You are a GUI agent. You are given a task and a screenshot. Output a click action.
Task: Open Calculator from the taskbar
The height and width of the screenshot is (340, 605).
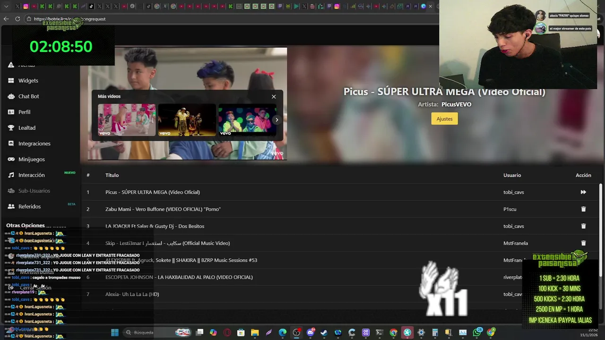(434, 332)
